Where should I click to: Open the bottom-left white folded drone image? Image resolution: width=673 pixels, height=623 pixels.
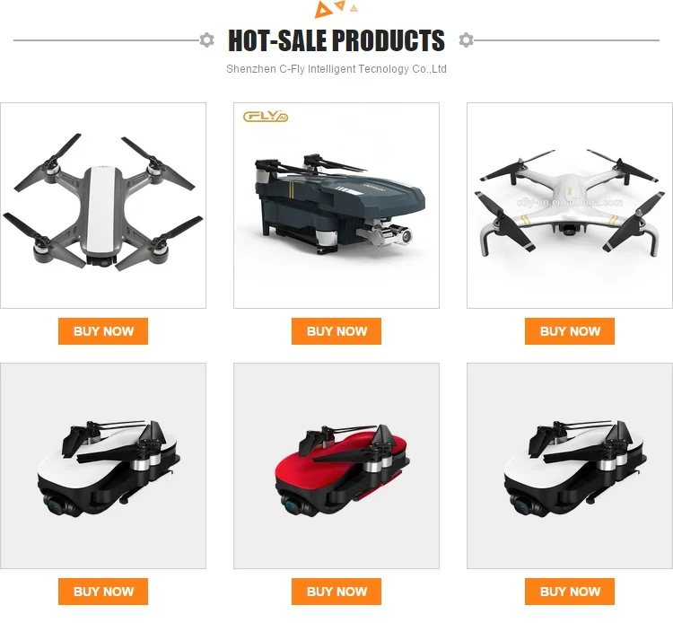[103, 466]
